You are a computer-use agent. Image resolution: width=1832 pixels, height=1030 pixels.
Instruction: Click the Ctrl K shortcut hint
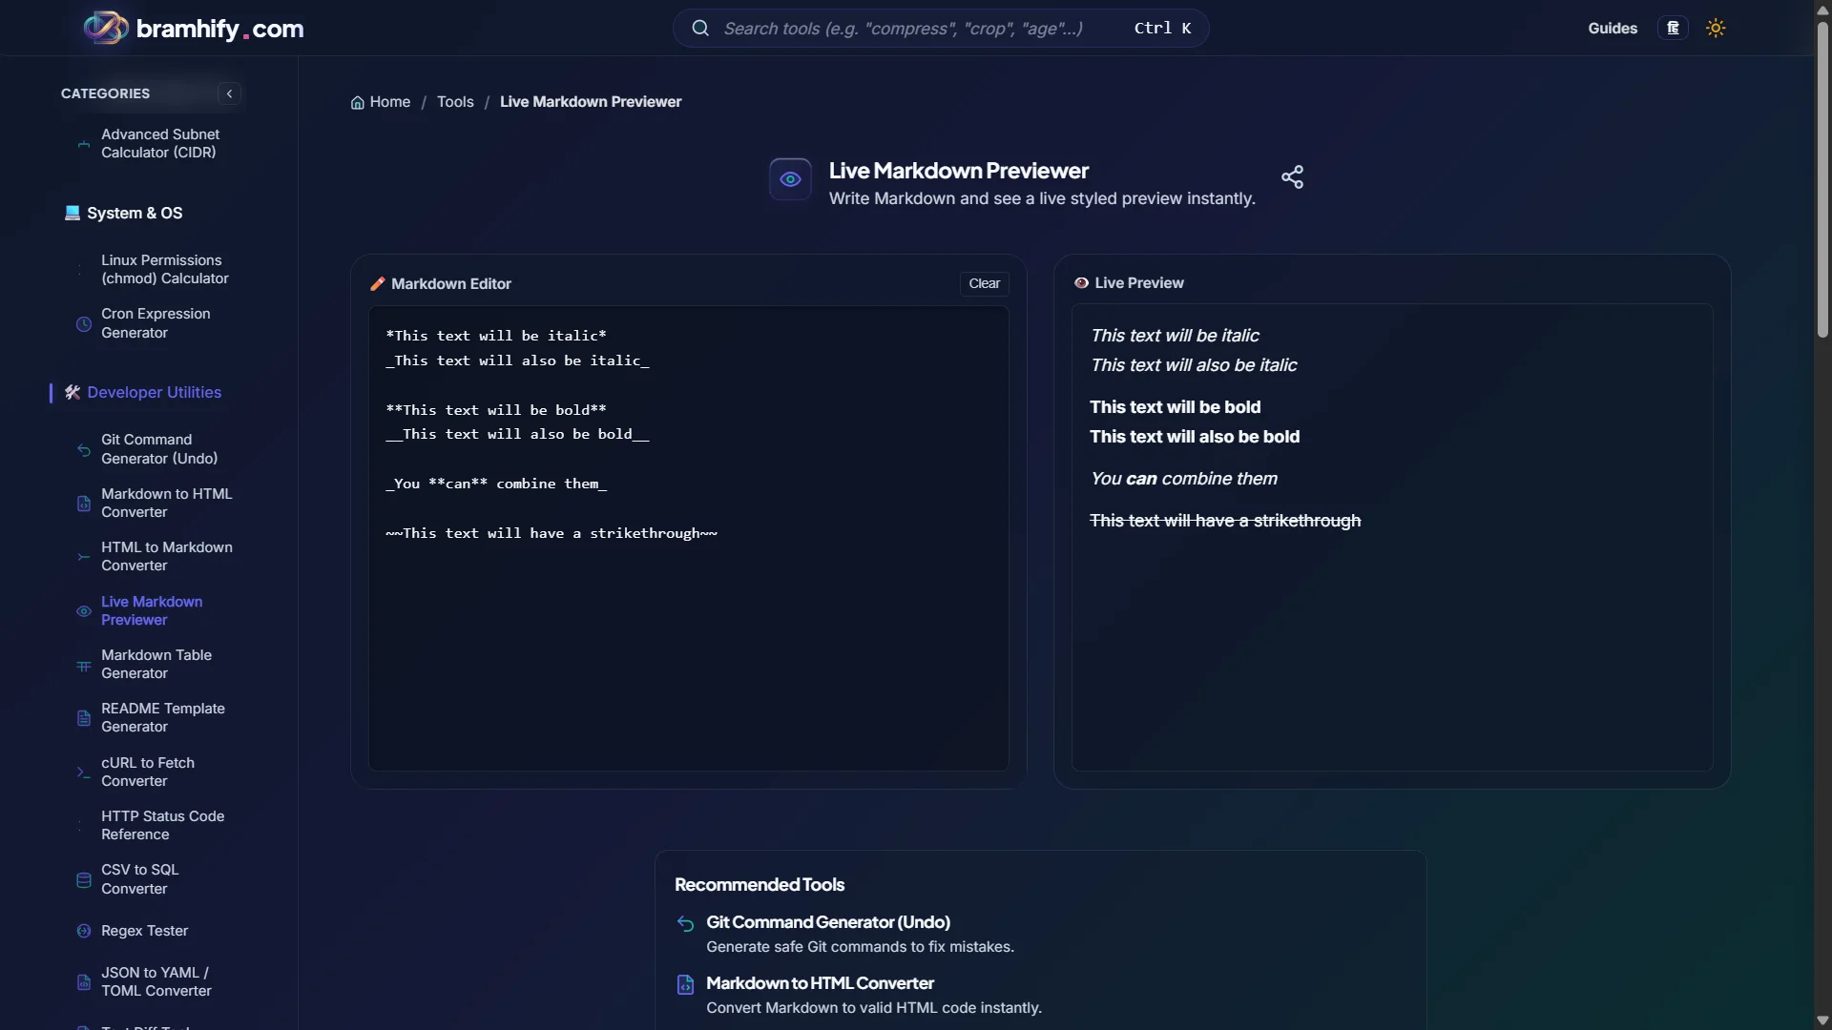click(1162, 28)
